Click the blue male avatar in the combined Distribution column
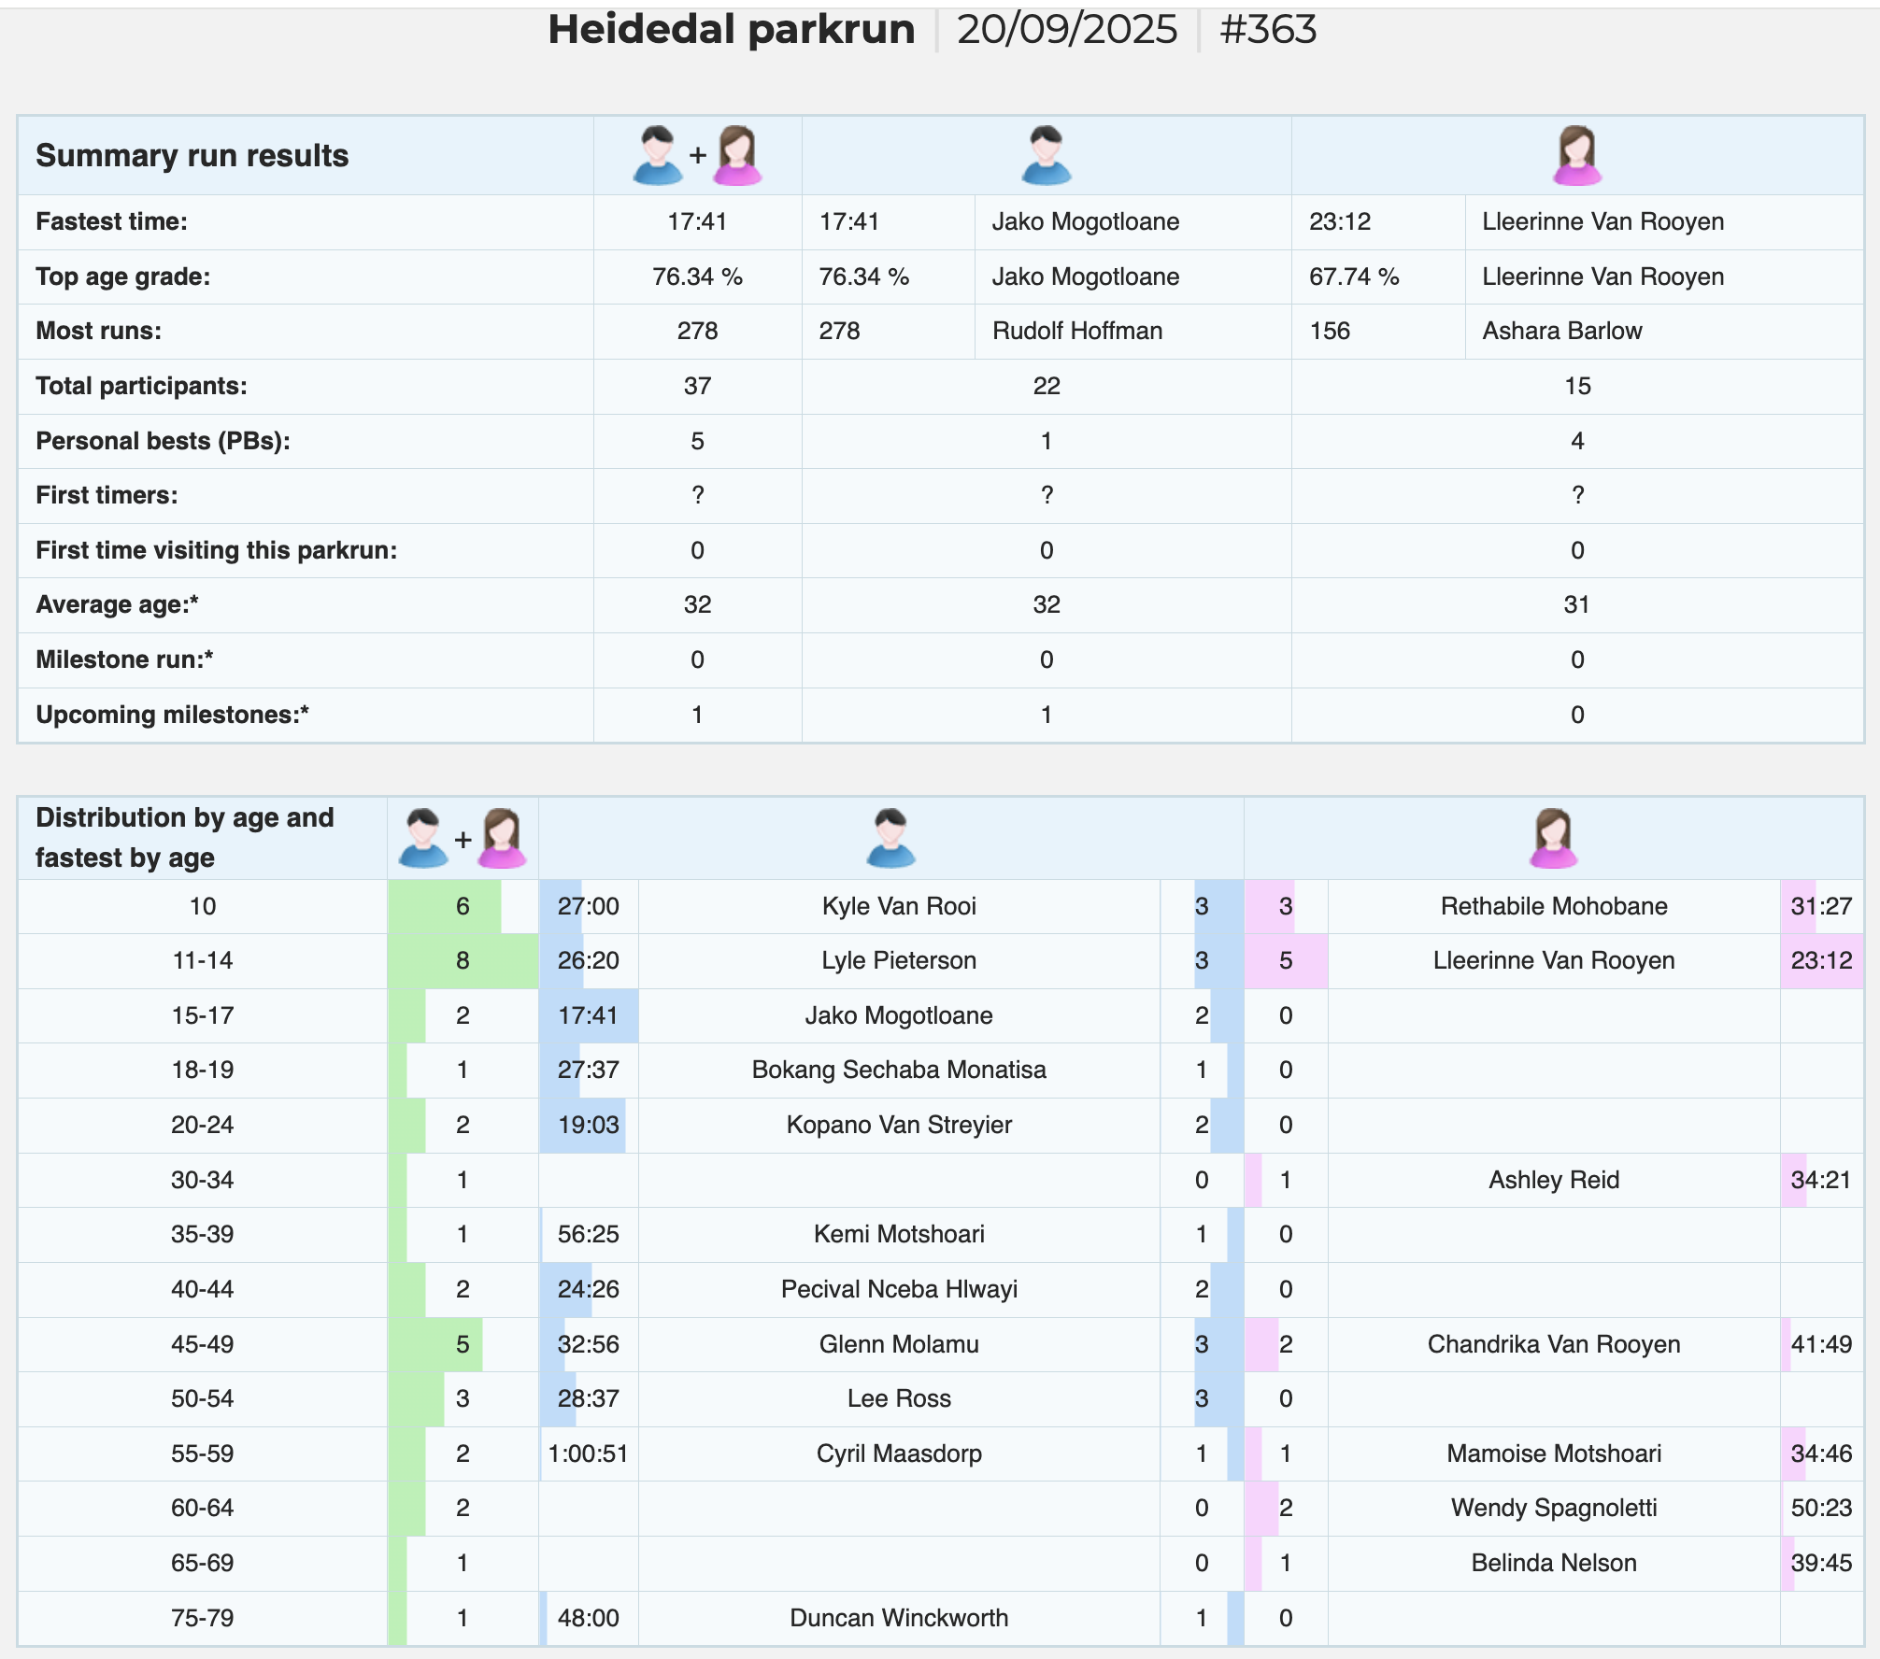 click(423, 838)
